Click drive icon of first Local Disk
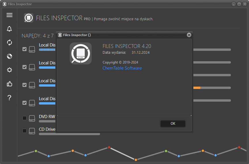Image resolution: width=249 pixels, height=164 pixels. (32, 49)
